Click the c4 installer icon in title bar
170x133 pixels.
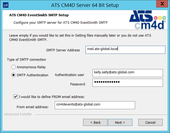tap(6, 5)
